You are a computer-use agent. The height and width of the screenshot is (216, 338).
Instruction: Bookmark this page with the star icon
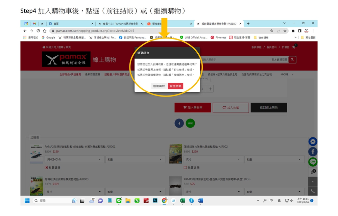[285, 31]
